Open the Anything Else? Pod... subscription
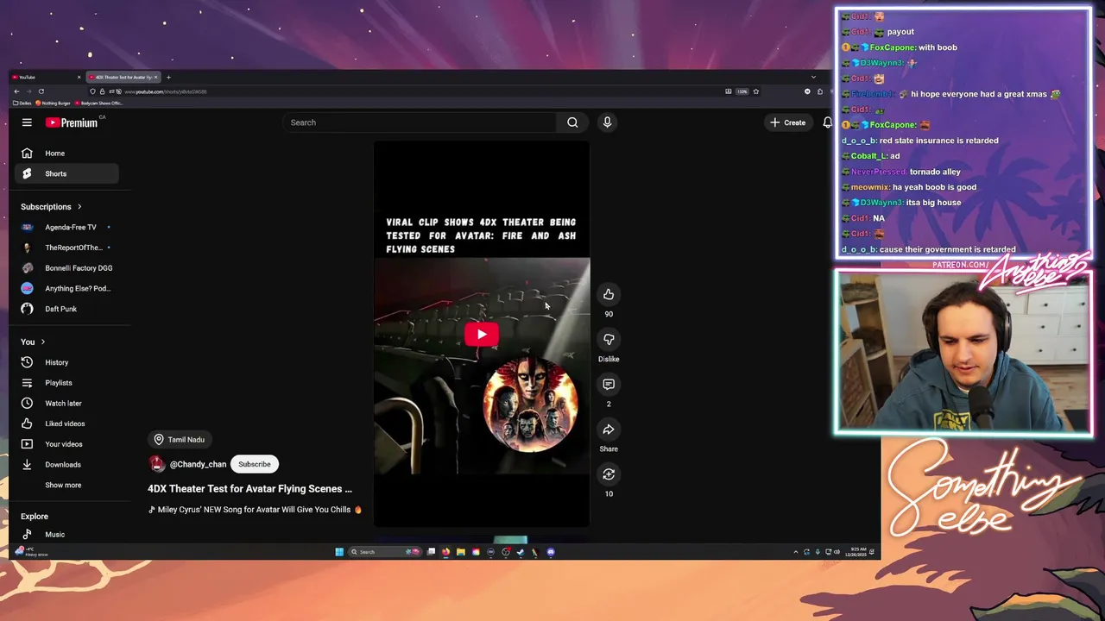 [66, 289]
